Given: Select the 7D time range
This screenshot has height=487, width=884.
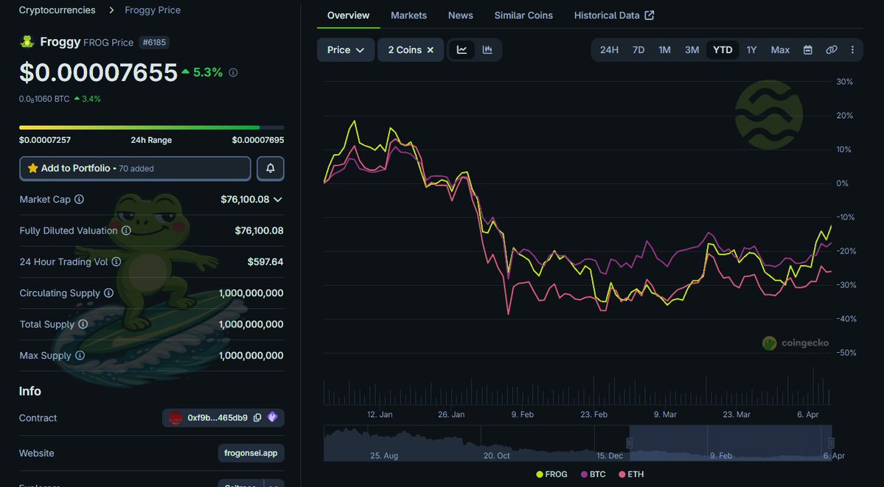Looking at the screenshot, I should point(638,49).
